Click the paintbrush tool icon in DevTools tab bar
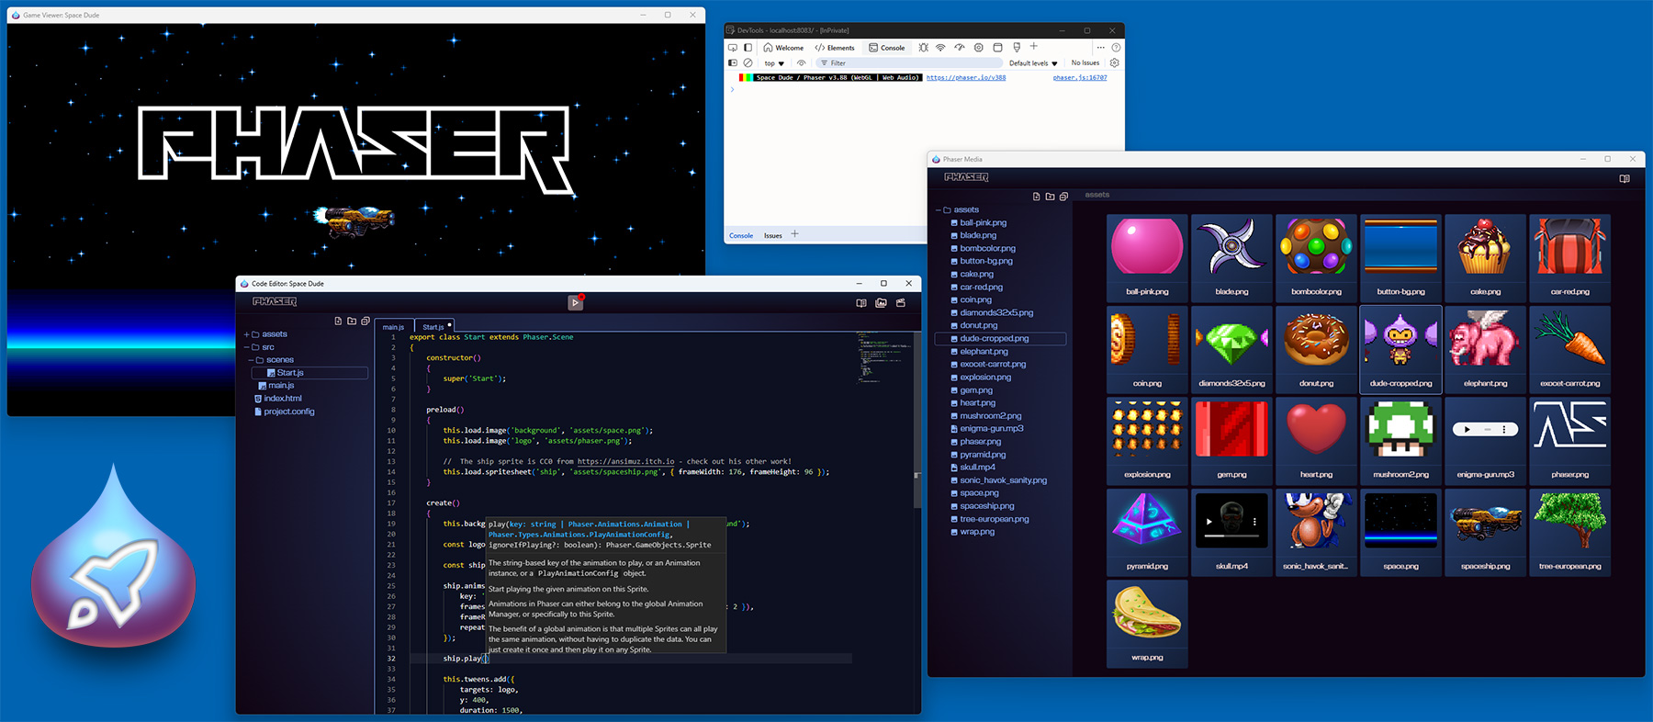This screenshot has width=1653, height=722. coord(1017,47)
